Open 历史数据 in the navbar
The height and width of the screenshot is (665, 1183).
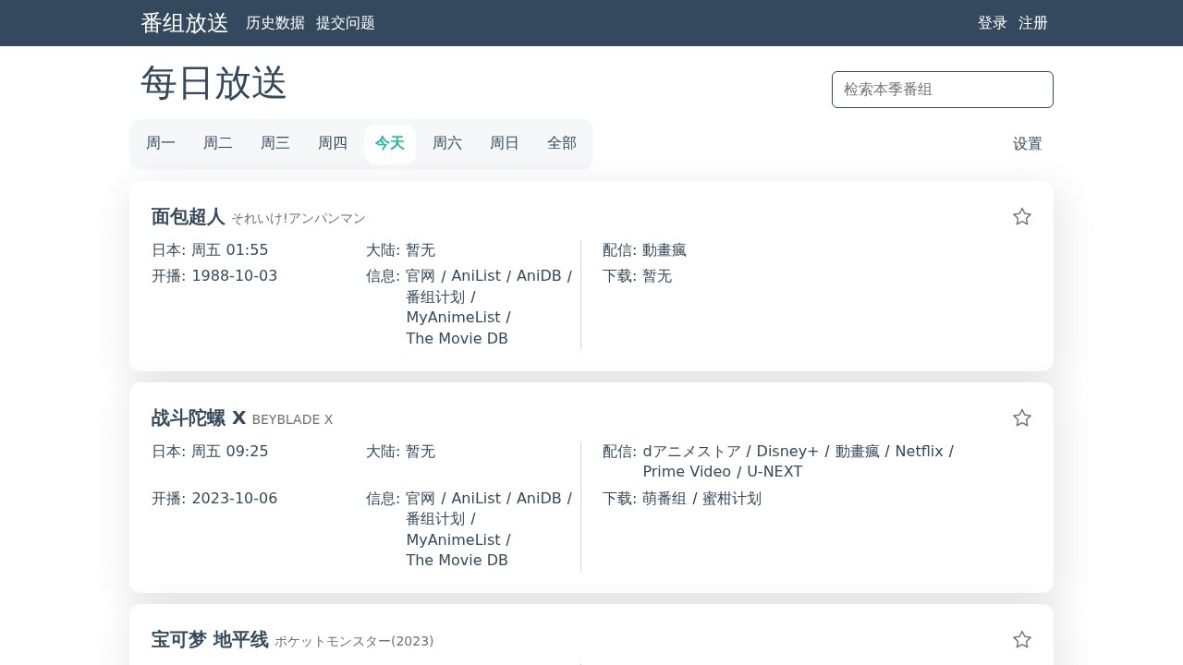click(275, 23)
